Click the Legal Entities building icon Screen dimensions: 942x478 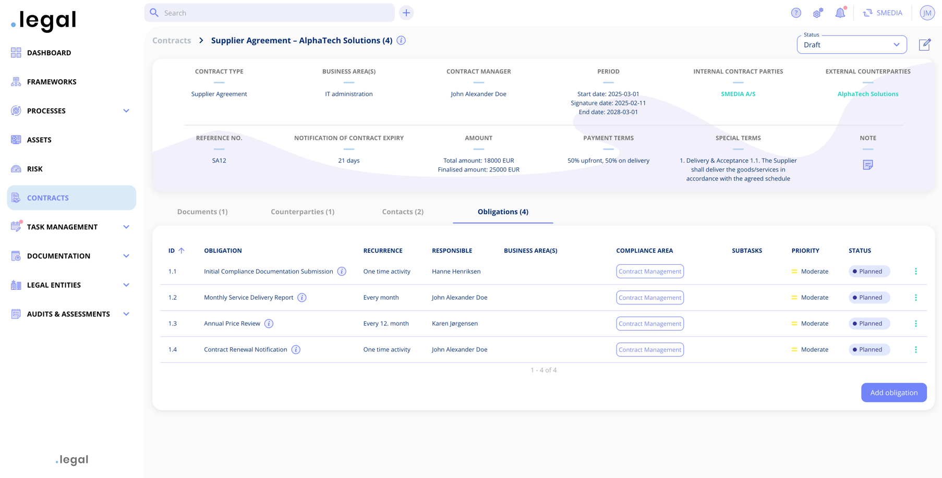click(16, 285)
